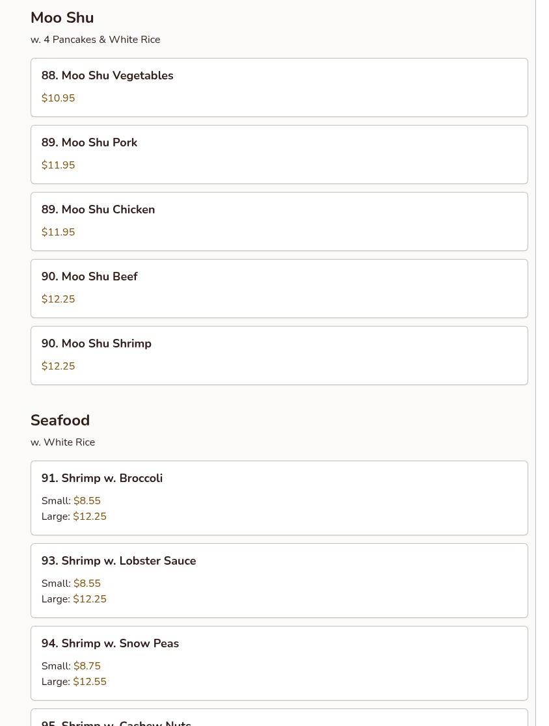Click the Moo Shu Beef item title
549x726 pixels.
(89, 276)
